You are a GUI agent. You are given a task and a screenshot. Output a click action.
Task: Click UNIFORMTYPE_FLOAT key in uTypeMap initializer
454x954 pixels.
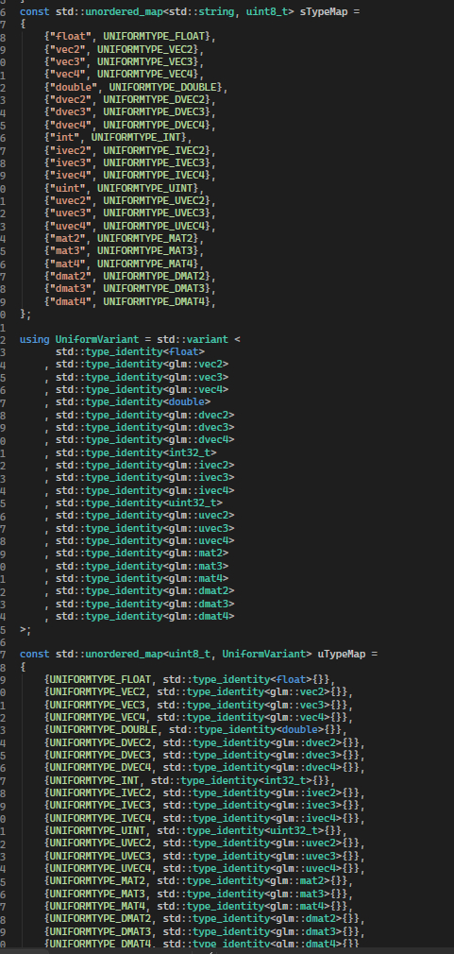[x=100, y=679]
